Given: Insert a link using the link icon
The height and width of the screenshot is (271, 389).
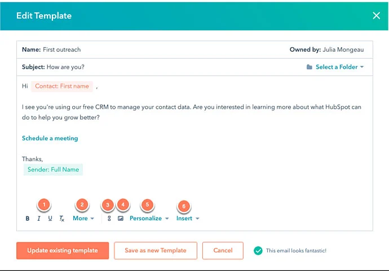Looking at the screenshot, I should (109, 219).
